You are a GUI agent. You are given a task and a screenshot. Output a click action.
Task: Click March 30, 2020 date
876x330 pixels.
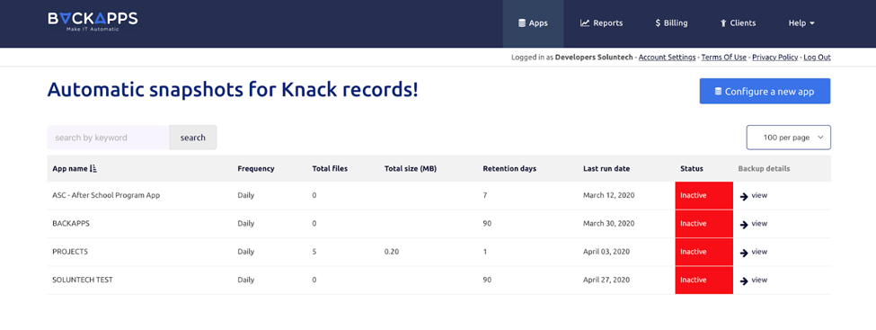608,224
